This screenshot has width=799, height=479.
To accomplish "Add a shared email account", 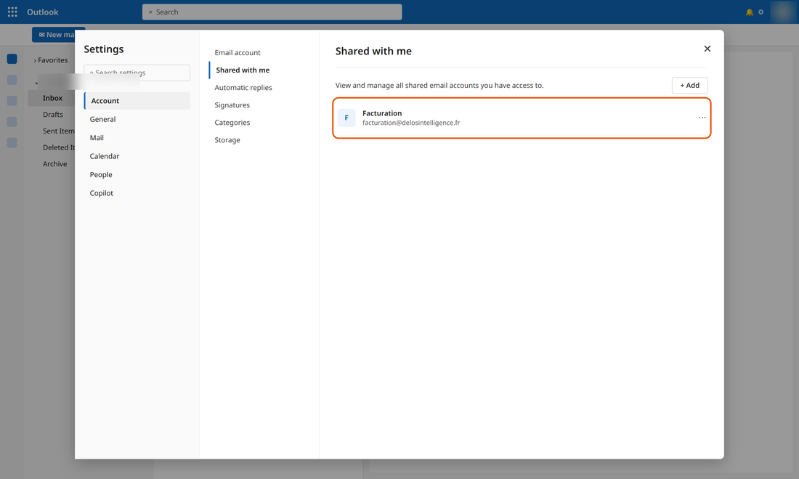I will (690, 86).
